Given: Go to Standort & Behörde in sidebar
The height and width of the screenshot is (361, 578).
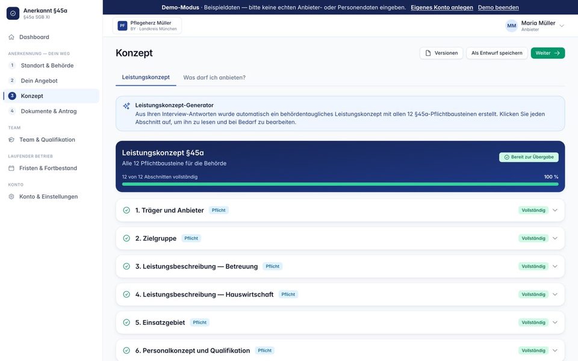Looking at the screenshot, I should tap(51, 66).
